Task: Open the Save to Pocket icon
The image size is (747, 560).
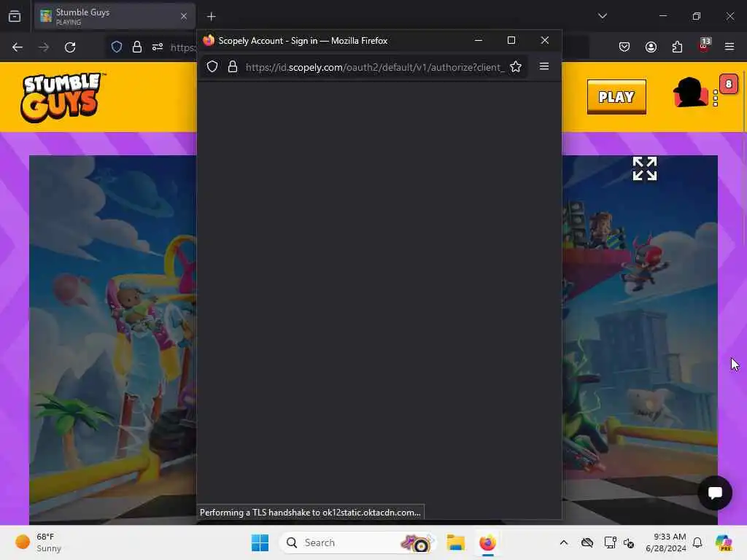Action: click(624, 47)
